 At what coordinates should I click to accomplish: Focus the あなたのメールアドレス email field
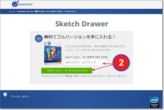pos(85,62)
